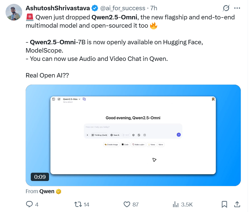Viewport: 251px width, 212px height.
Task: Click the reply icon with 4 comments
Action: coord(29,204)
